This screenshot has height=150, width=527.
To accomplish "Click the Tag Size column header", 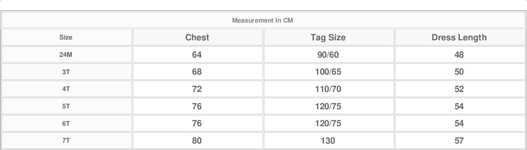I will coord(328,37).
